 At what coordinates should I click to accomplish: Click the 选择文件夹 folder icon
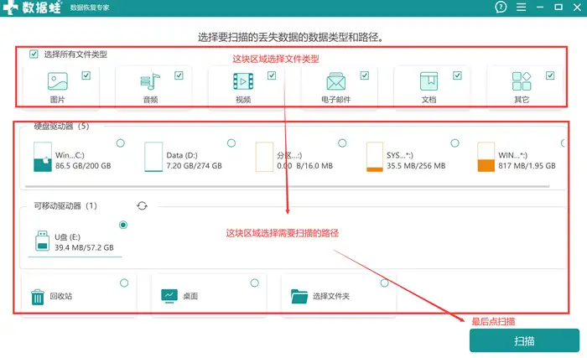coord(299,296)
